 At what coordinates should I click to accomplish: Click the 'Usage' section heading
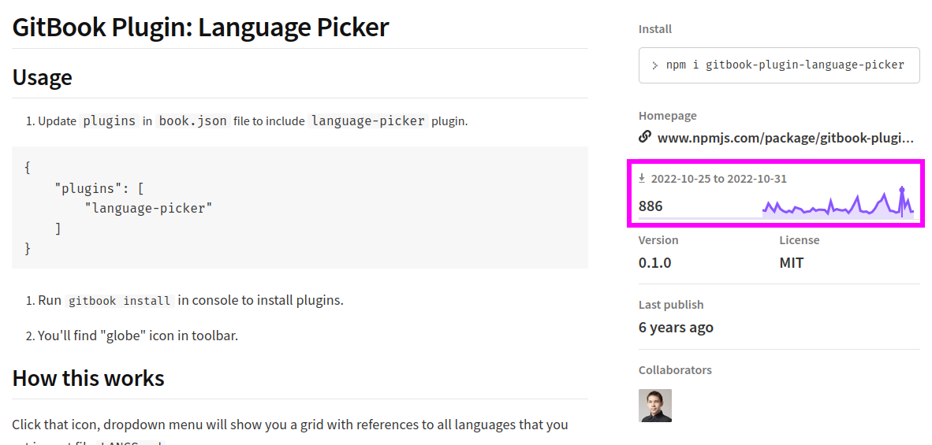(x=43, y=77)
